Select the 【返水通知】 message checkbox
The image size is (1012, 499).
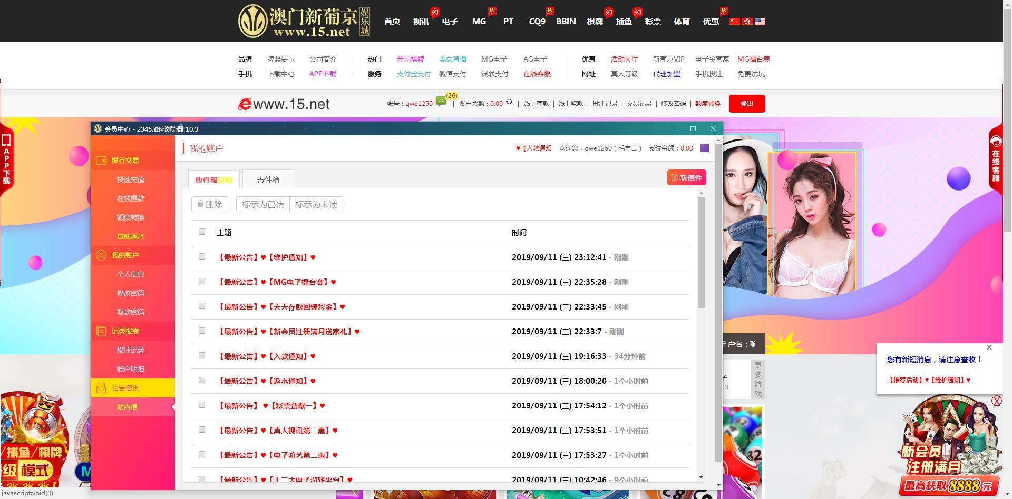click(x=202, y=380)
